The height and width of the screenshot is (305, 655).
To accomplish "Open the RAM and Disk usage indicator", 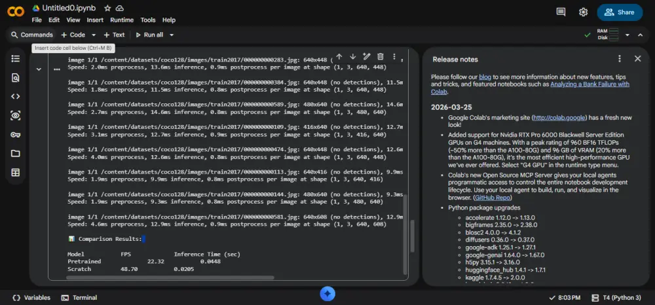I will 608,35.
